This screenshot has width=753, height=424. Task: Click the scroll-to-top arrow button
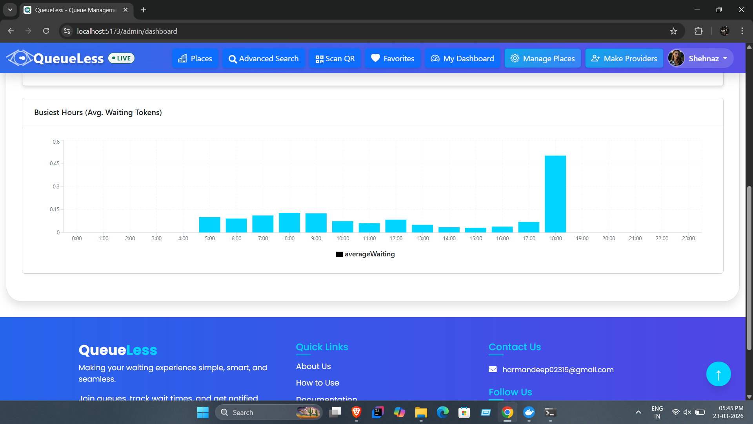(718, 374)
